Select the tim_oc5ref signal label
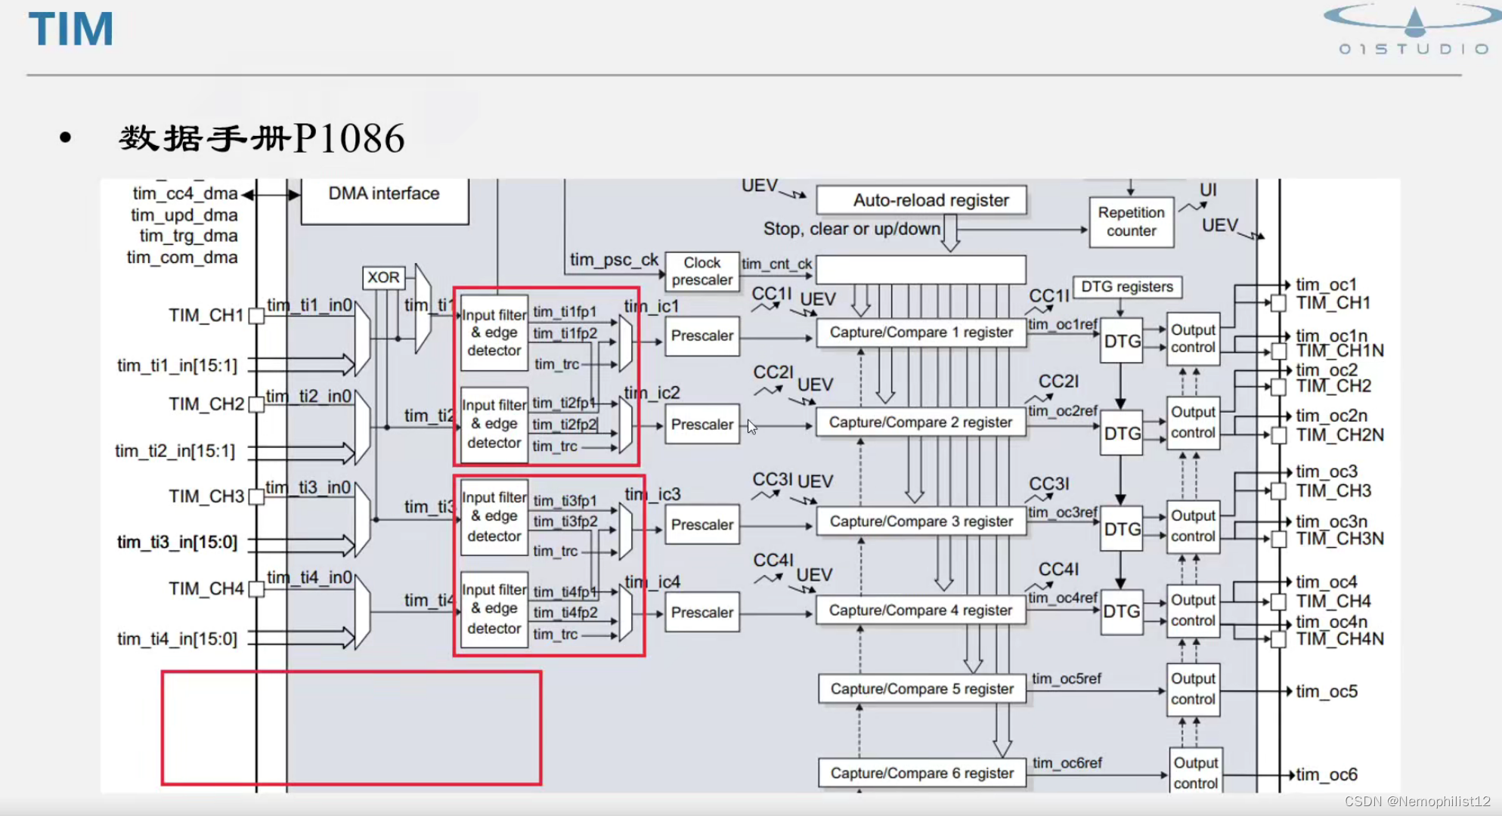Viewport: 1502px width, 816px height. click(x=1067, y=678)
